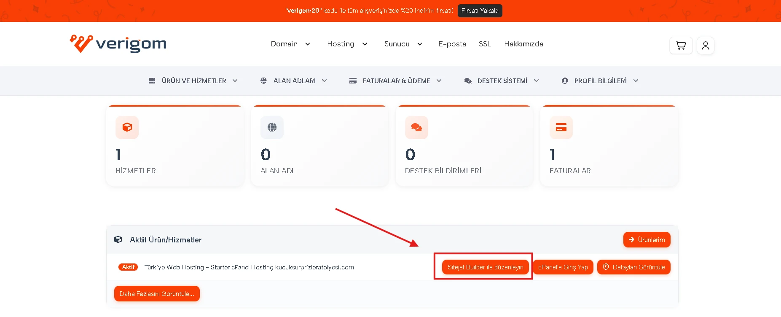Go to E-posta page

[452, 44]
